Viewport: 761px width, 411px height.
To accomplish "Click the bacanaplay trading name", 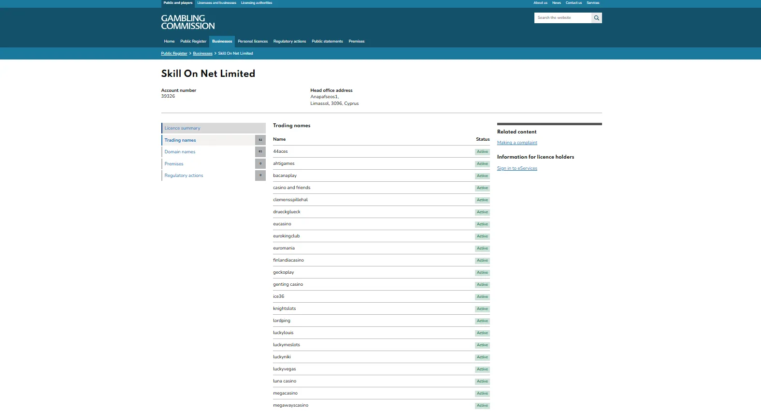I will coord(285,176).
